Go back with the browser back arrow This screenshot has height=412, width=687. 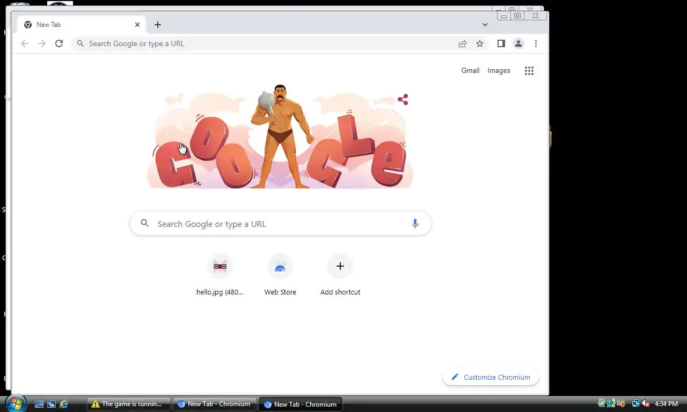(x=25, y=43)
